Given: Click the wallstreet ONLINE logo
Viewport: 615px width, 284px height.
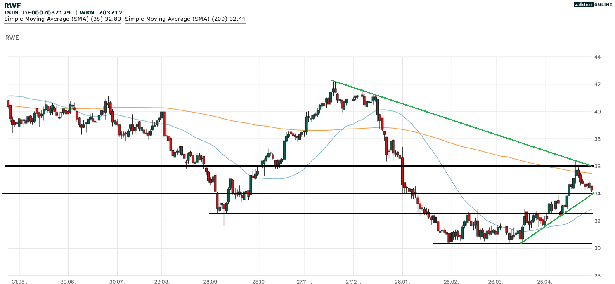Looking at the screenshot, I should 593,5.
